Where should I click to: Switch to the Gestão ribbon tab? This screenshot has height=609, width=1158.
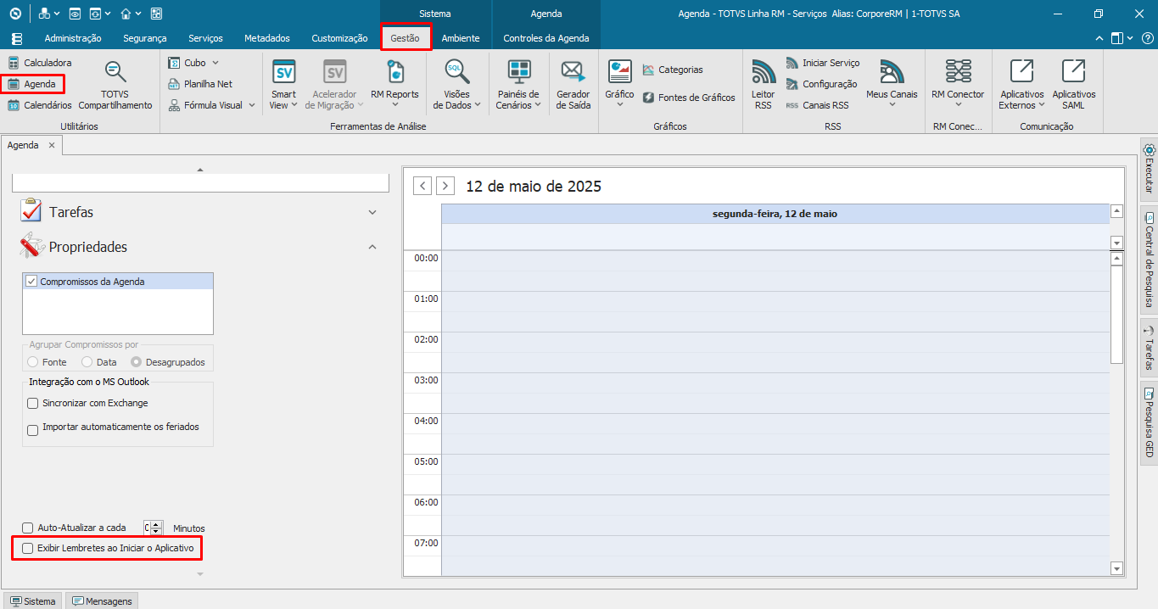[406, 38]
